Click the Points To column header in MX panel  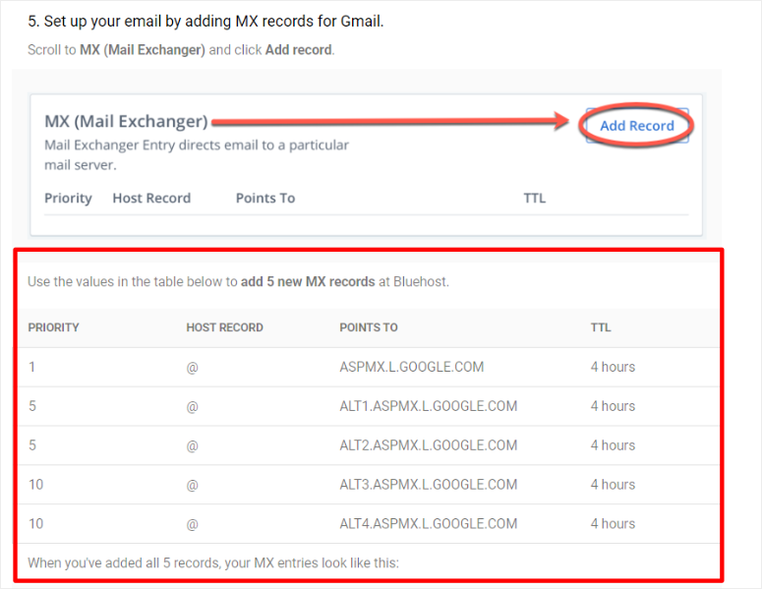click(265, 199)
